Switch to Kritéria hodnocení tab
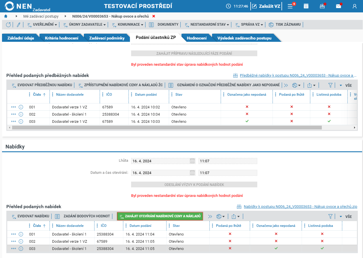Viewport: 363px width, 258px height. [x=61, y=38]
